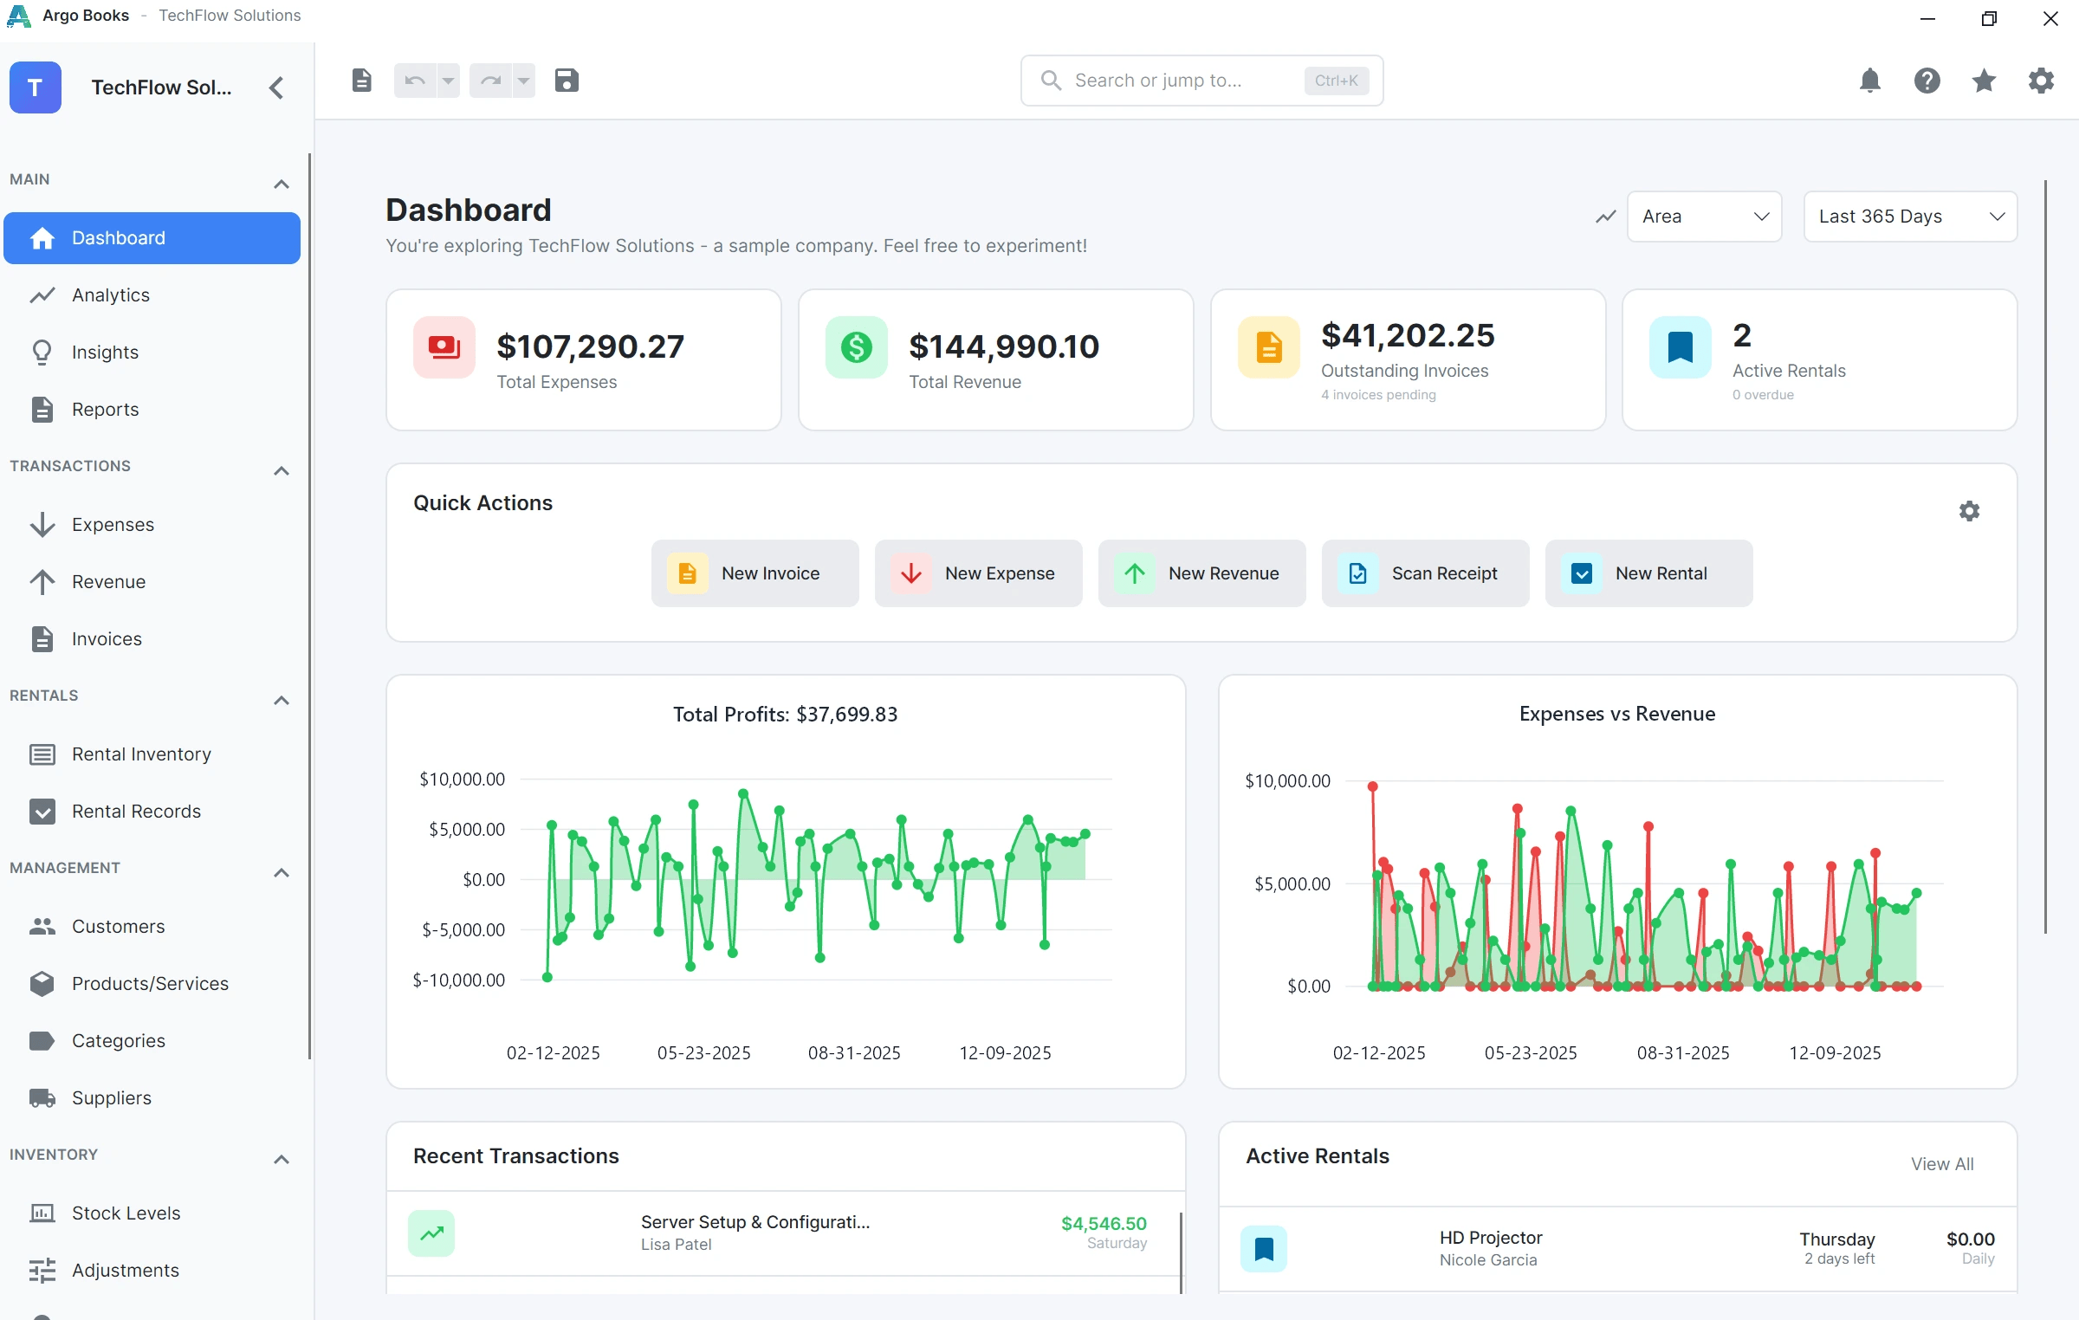2079x1320 pixels.
Task: Click the new document icon in toolbar
Action: (x=362, y=81)
